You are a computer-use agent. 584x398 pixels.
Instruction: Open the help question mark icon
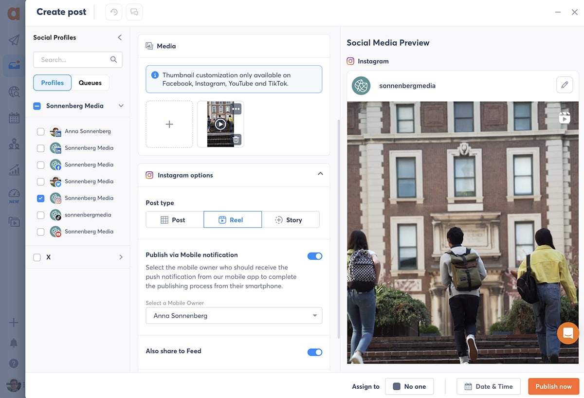tap(14, 363)
